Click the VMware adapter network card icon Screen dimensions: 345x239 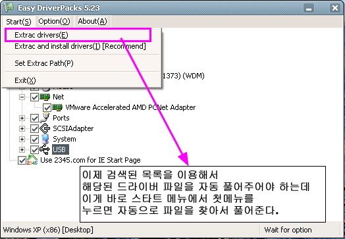(x=58, y=107)
